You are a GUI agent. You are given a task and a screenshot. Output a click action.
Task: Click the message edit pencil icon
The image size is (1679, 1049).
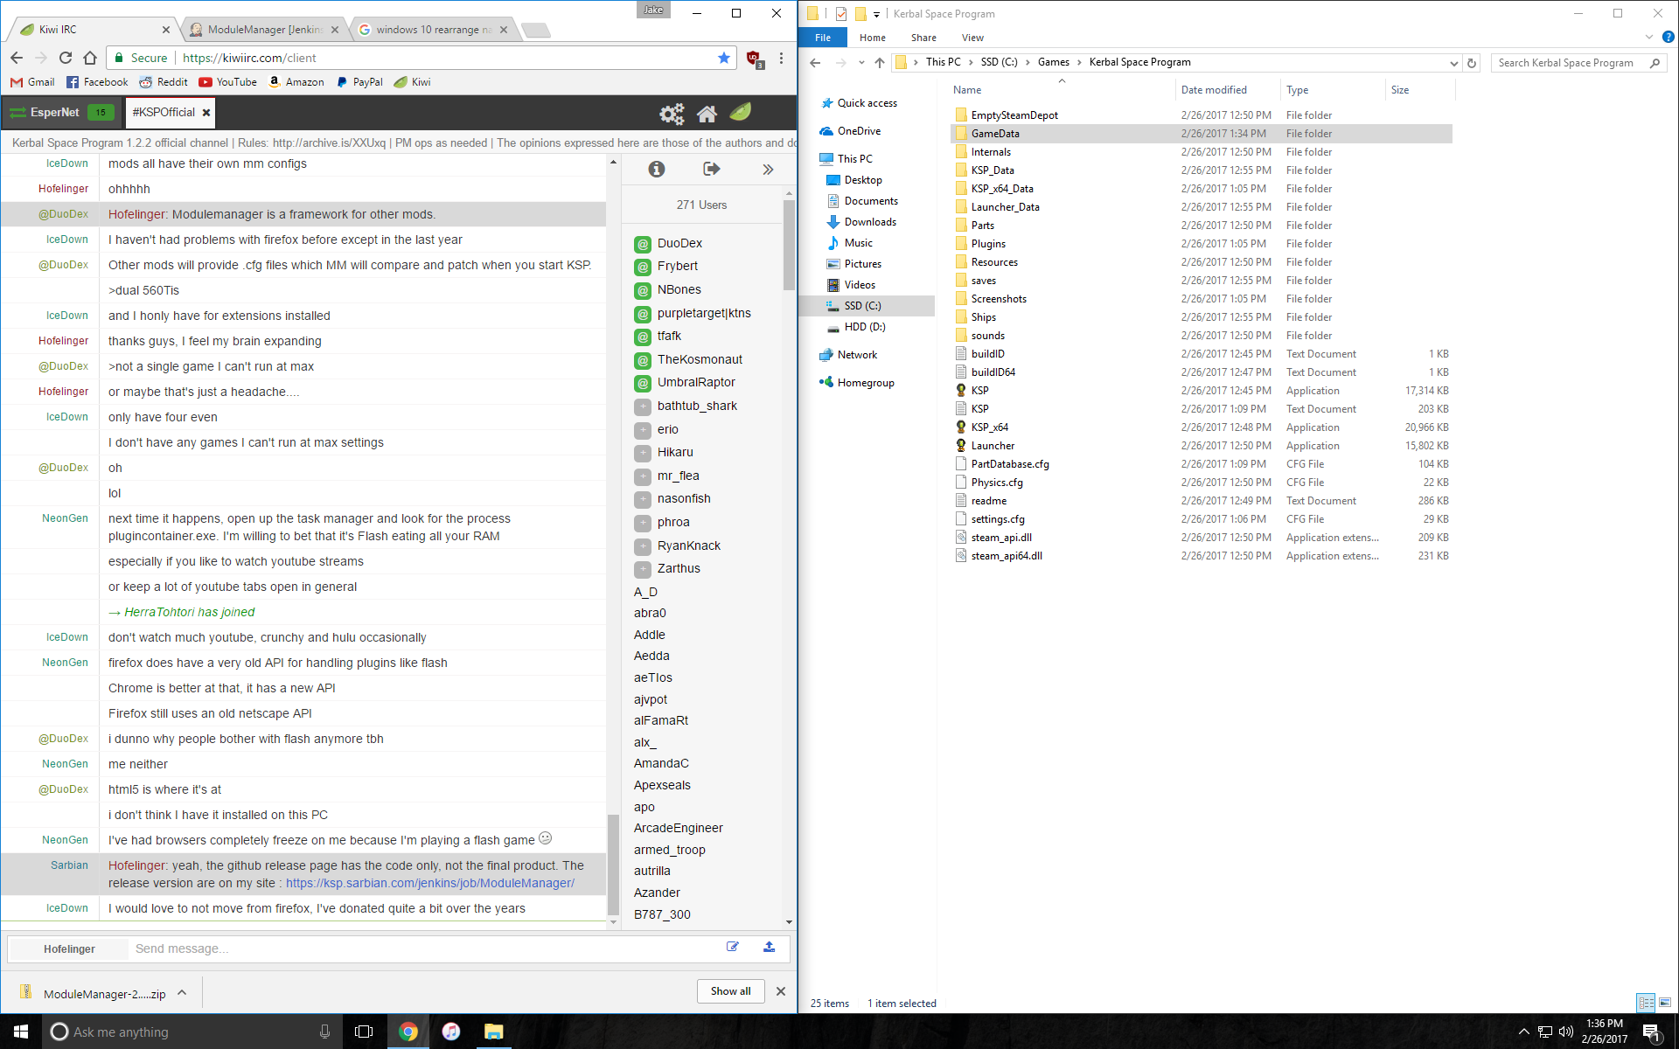click(x=733, y=947)
